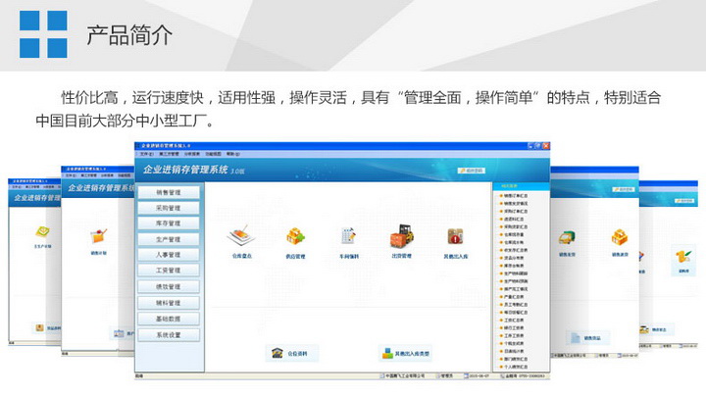Open the 车间领料 checklist icon
This screenshot has height=396, width=706.
click(x=348, y=236)
